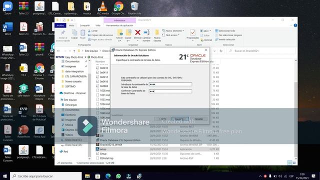Click the Copiar icon in Portapapeles group
The width and height of the screenshot is (320, 180).
[74, 32]
